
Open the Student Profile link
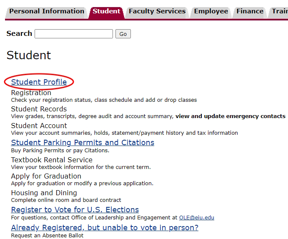click(x=39, y=82)
